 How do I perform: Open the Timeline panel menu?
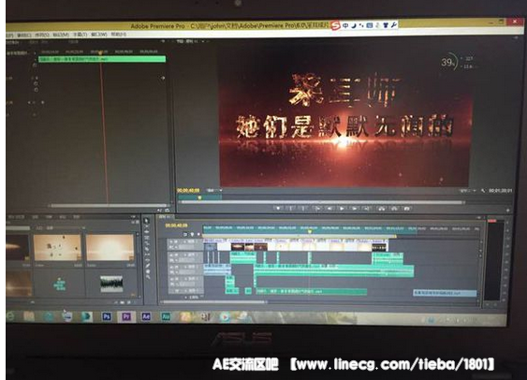tap(478, 217)
